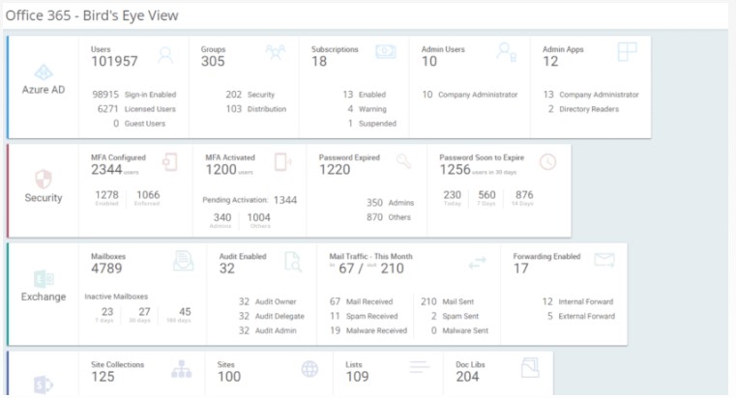
Task: Click Doc Libs count 204
Action: [467, 377]
